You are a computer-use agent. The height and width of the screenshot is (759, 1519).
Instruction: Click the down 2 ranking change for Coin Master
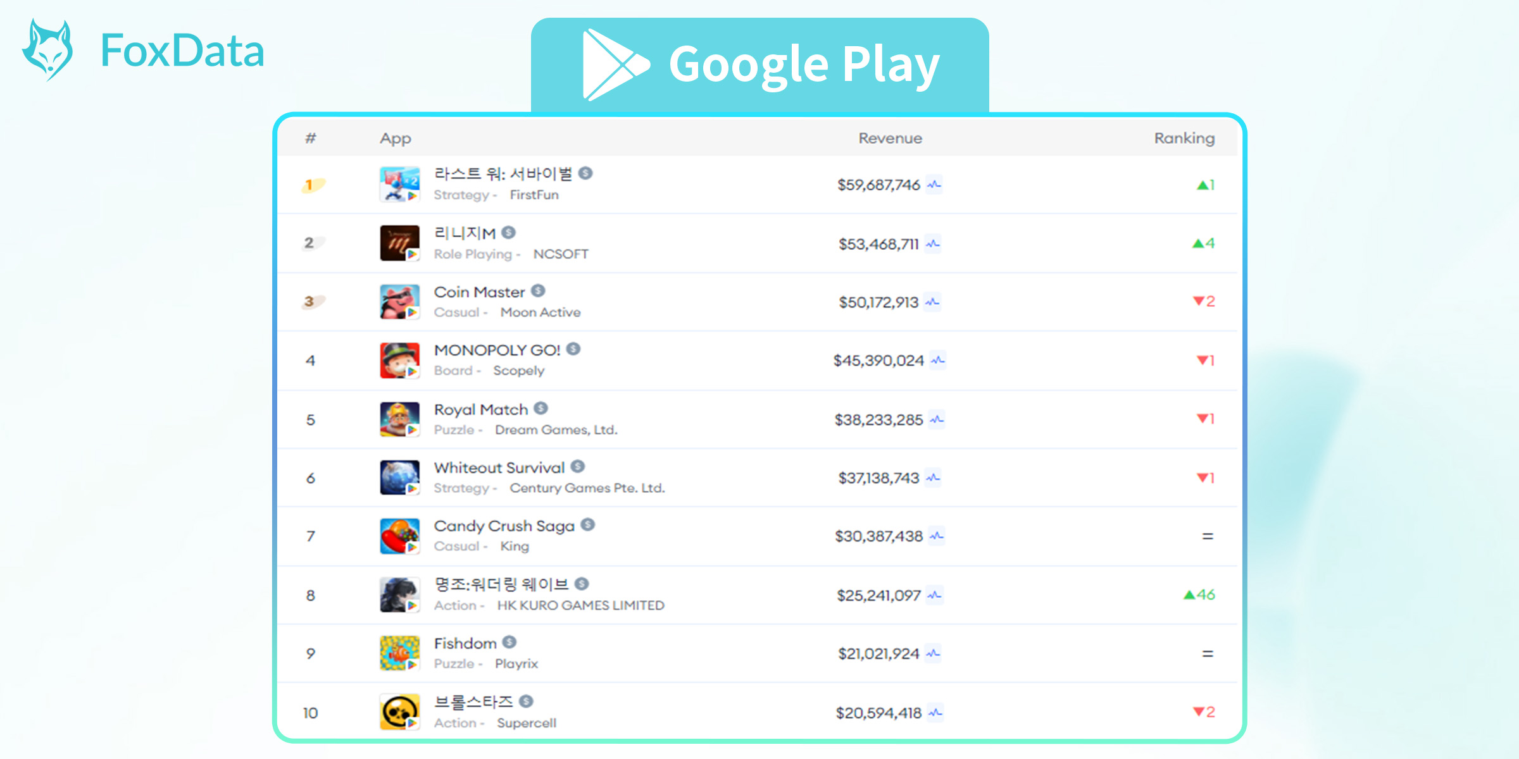click(1204, 301)
